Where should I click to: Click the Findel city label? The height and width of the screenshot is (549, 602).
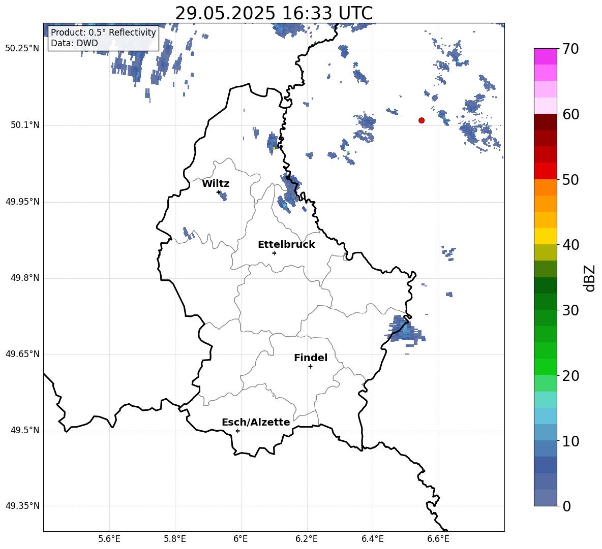coord(311,358)
